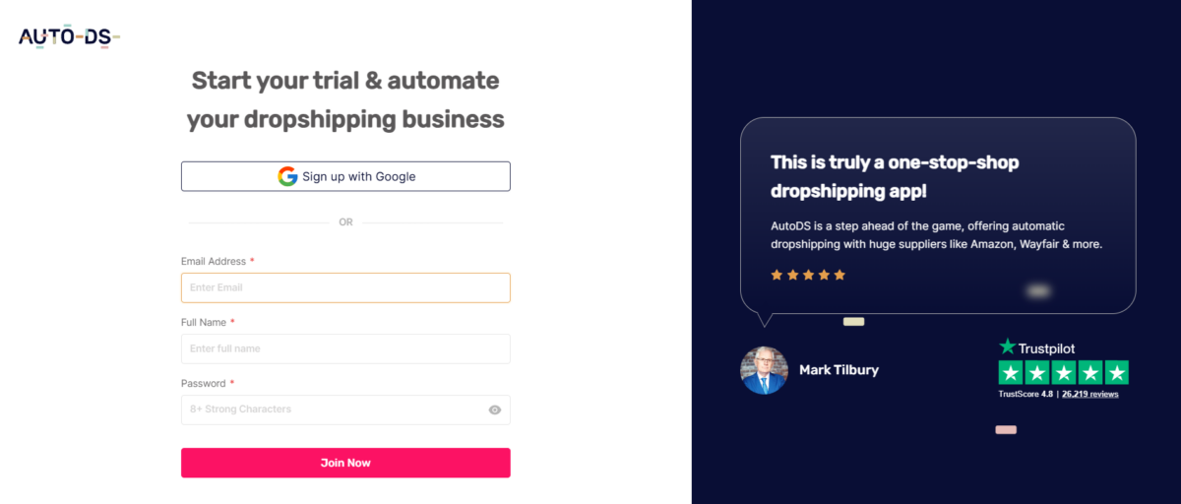Click the AutoDS logo
1181x504 pixels.
coord(69,37)
